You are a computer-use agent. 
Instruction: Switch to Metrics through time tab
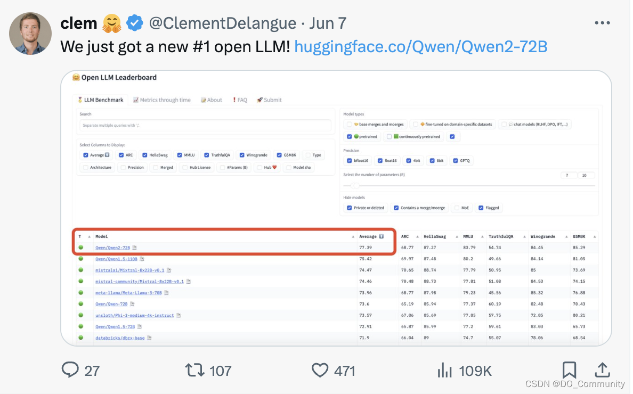162,100
